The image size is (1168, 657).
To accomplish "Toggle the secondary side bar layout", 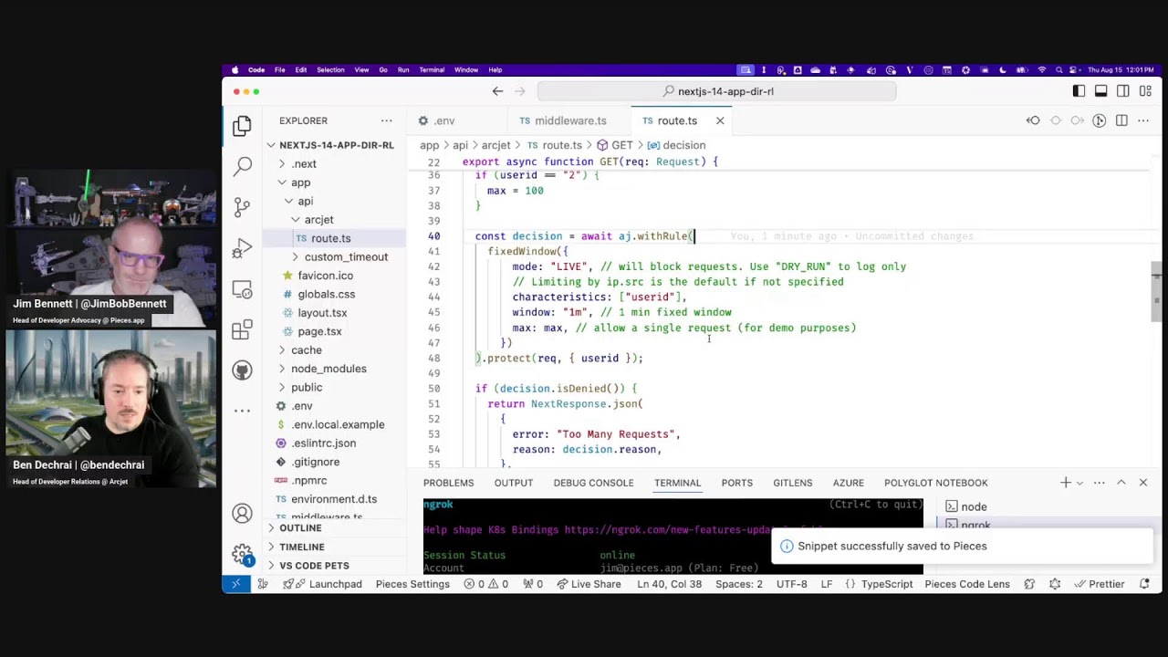I will [1123, 91].
